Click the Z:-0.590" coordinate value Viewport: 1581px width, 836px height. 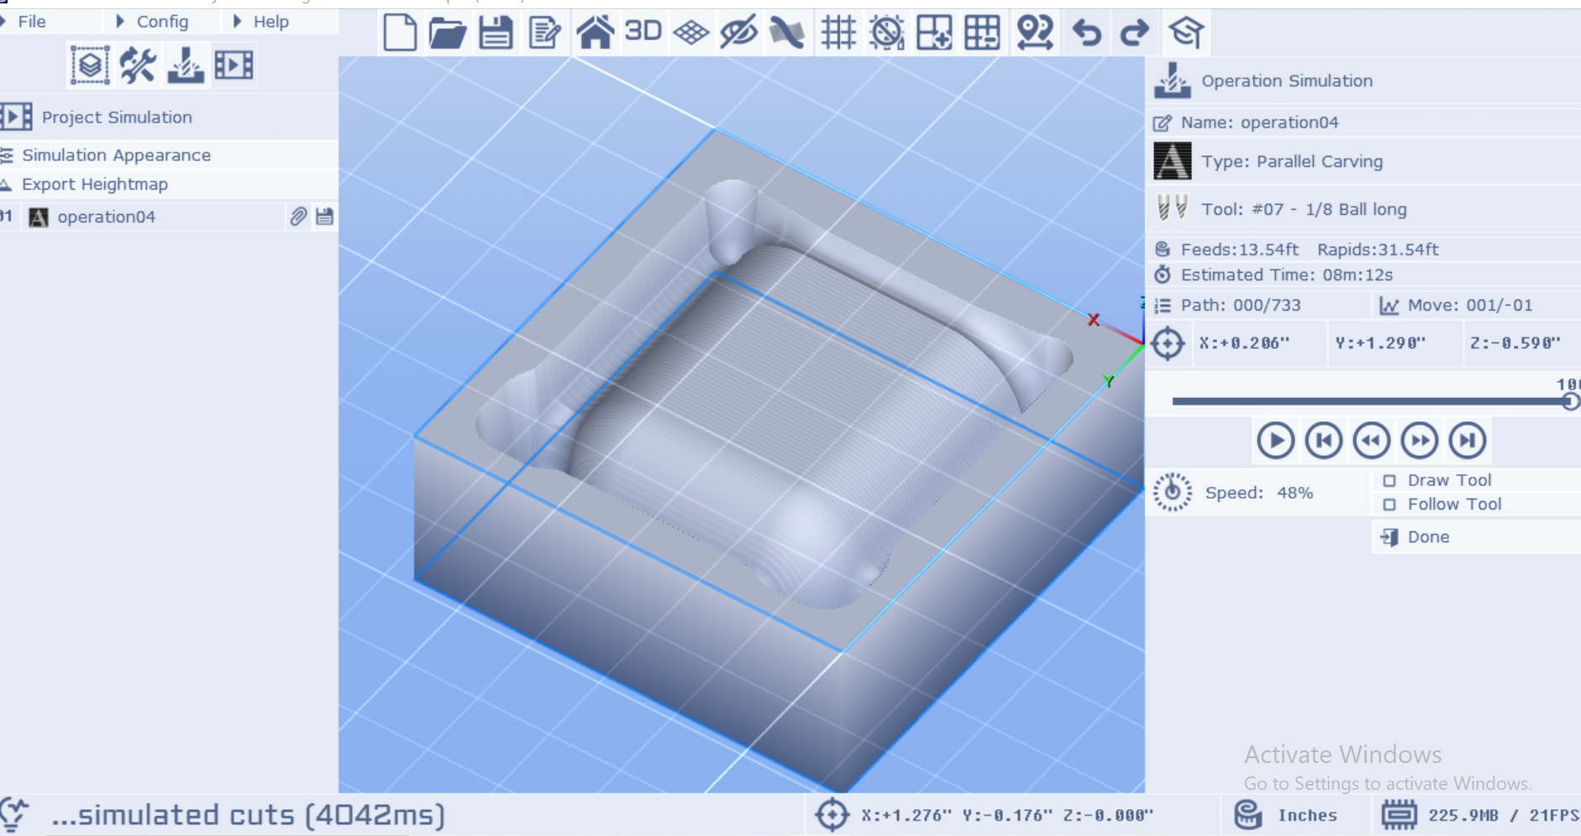[x=1515, y=343]
